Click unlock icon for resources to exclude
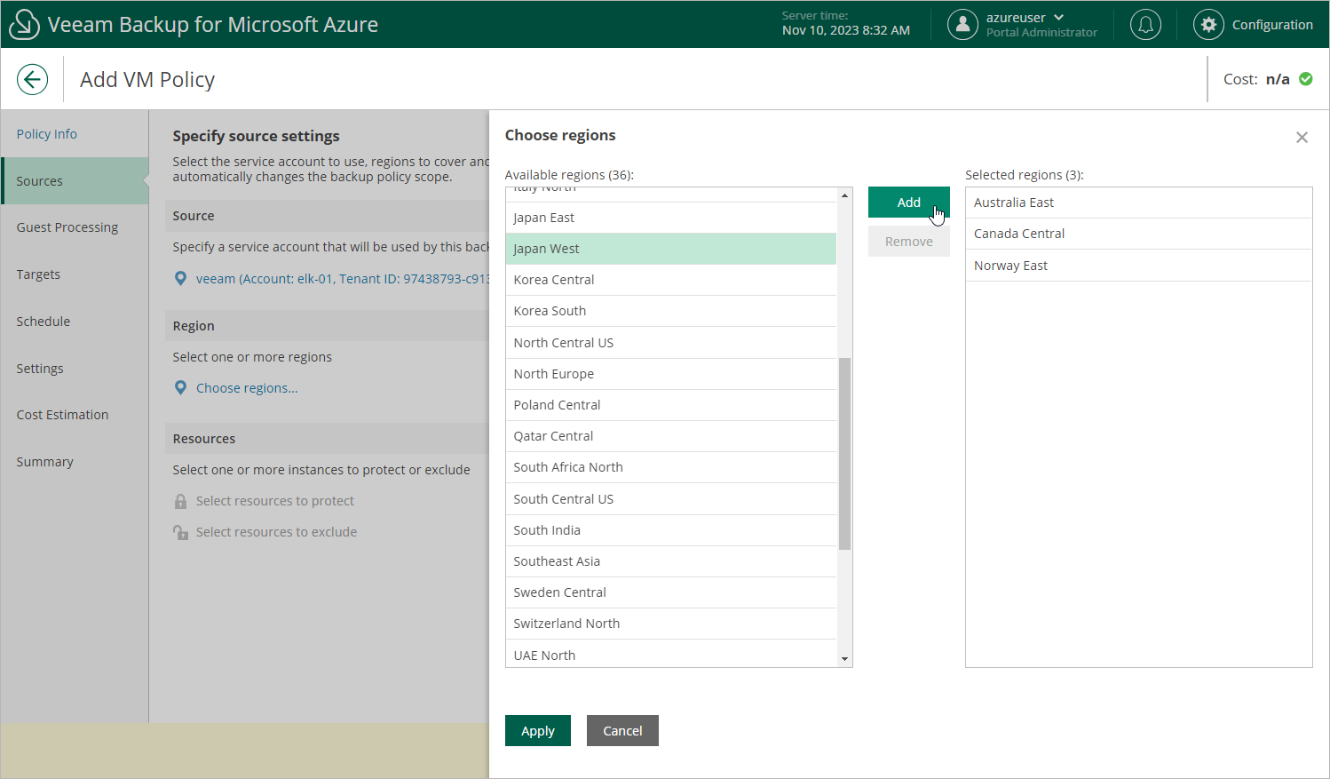The height and width of the screenshot is (779, 1330). coord(180,532)
